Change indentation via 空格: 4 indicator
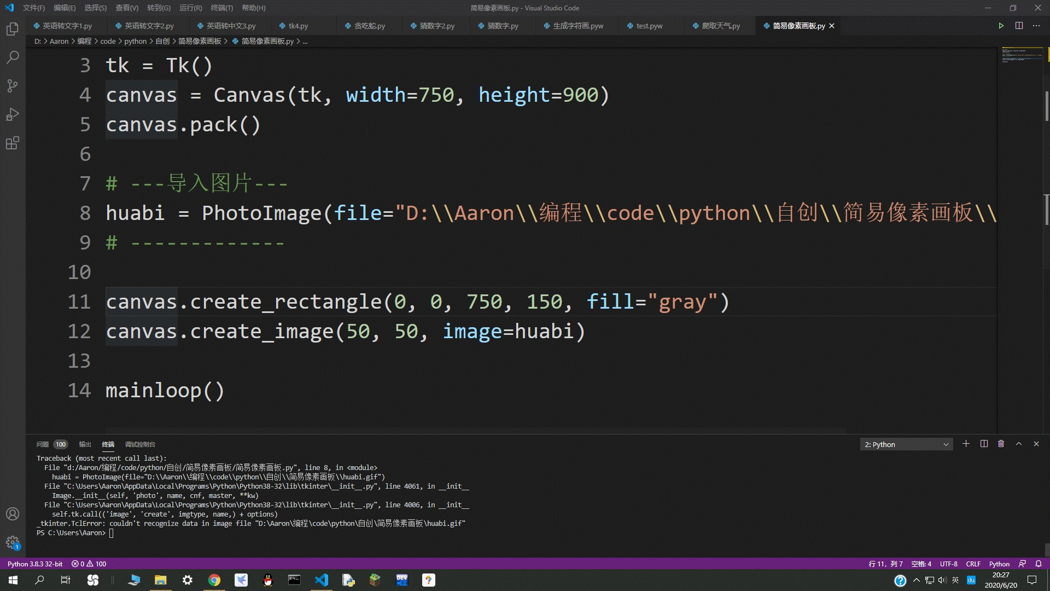Viewport: 1050px width, 591px height. tap(921, 564)
